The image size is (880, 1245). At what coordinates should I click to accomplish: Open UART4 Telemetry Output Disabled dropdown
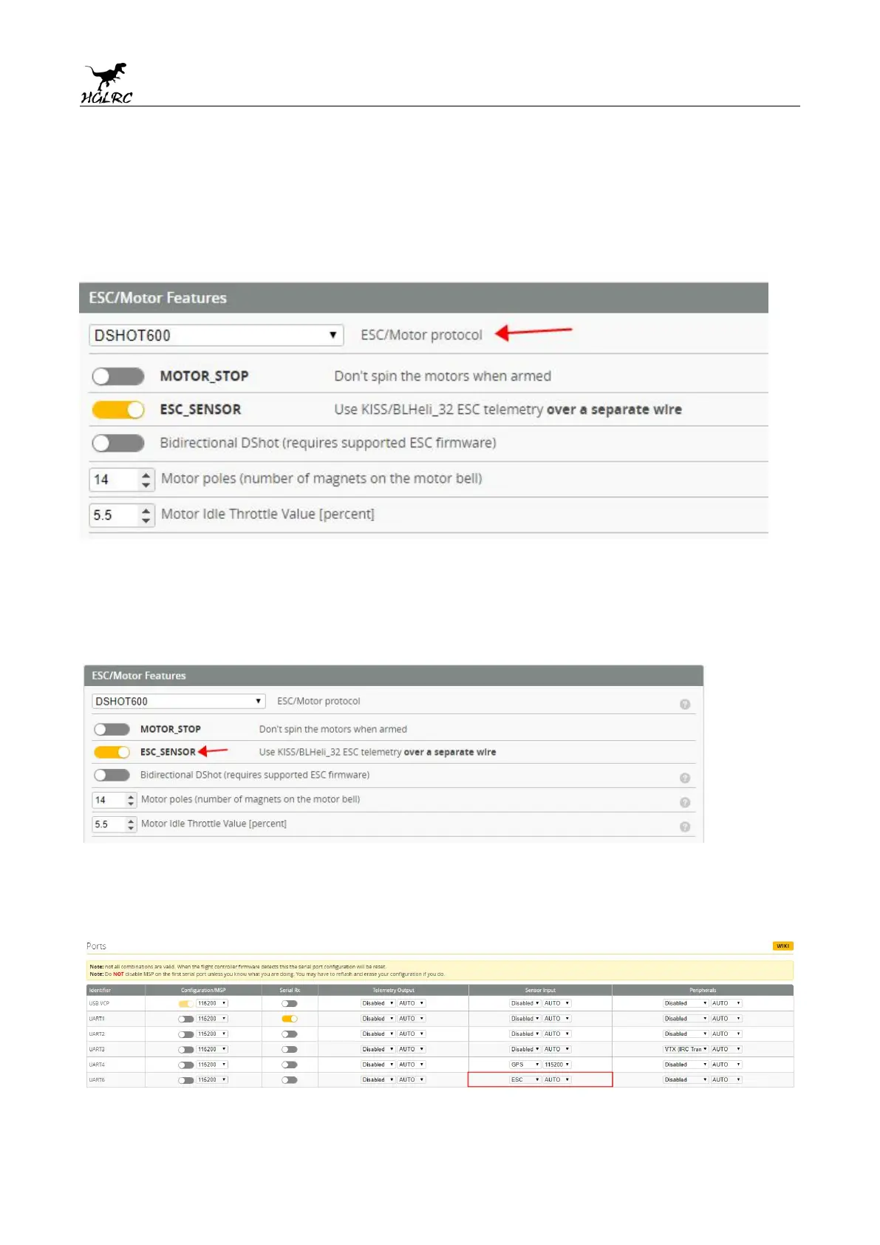tap(378, 1065)
